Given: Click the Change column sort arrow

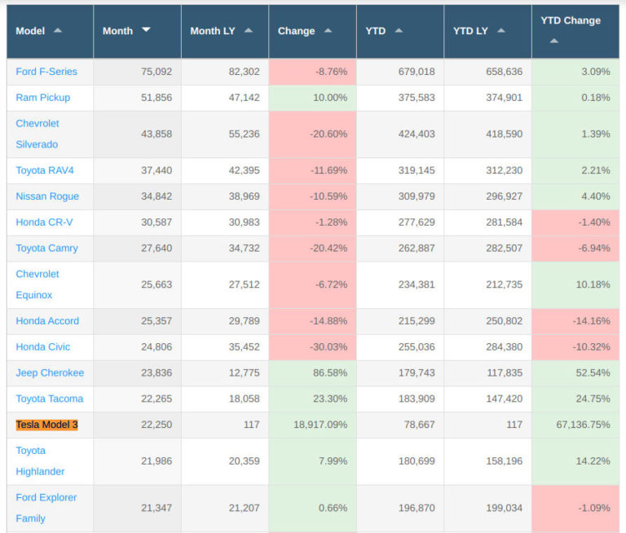Looking at the screenshot, I should (328, 30).
